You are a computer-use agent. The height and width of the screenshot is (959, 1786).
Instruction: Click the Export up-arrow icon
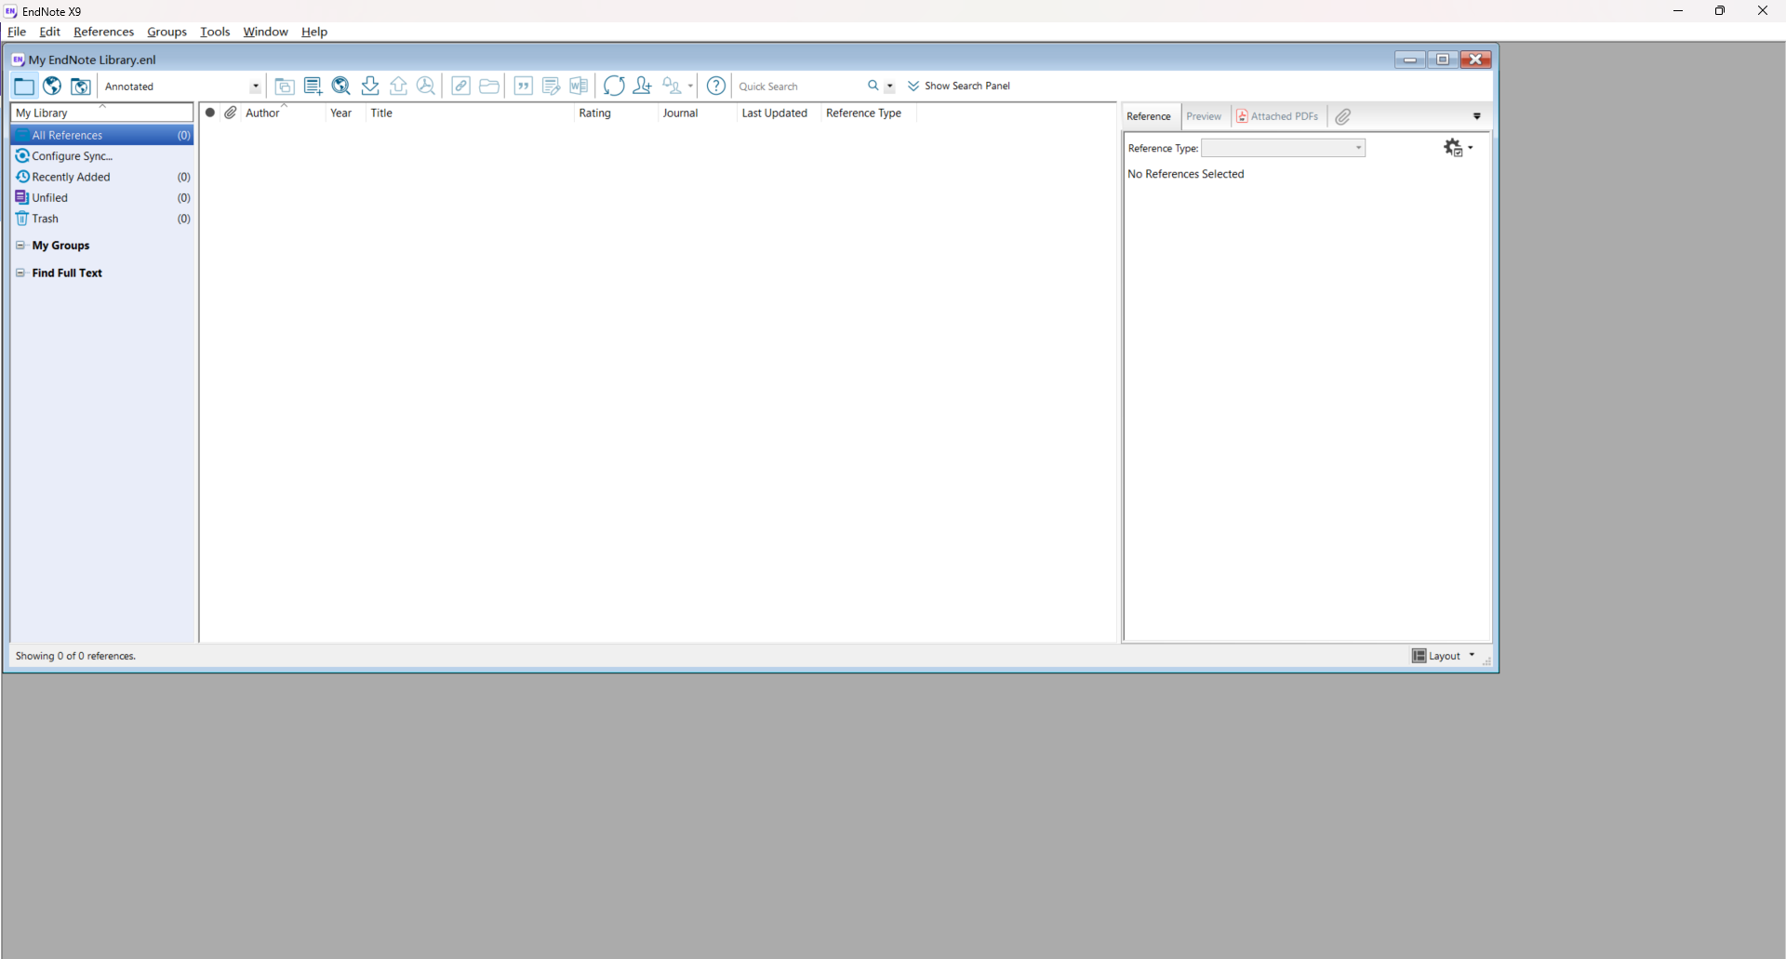[398, 87]
